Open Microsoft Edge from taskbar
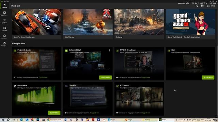 pyautogui.click(x=21, y=120)
